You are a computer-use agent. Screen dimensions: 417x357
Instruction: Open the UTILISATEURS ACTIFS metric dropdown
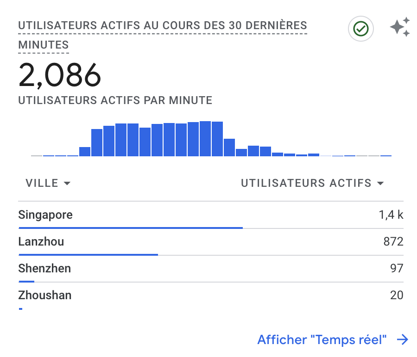[313, 184]
